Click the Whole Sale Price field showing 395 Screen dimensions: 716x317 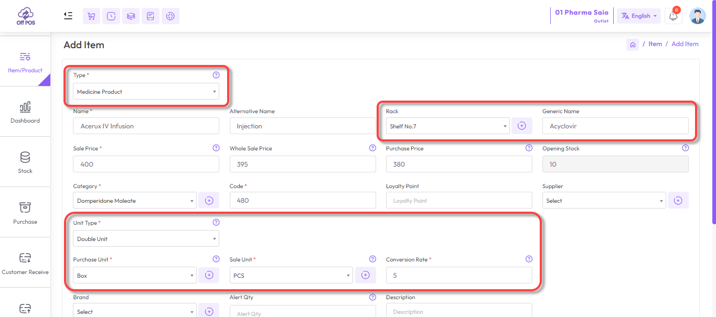coord(303,164)
